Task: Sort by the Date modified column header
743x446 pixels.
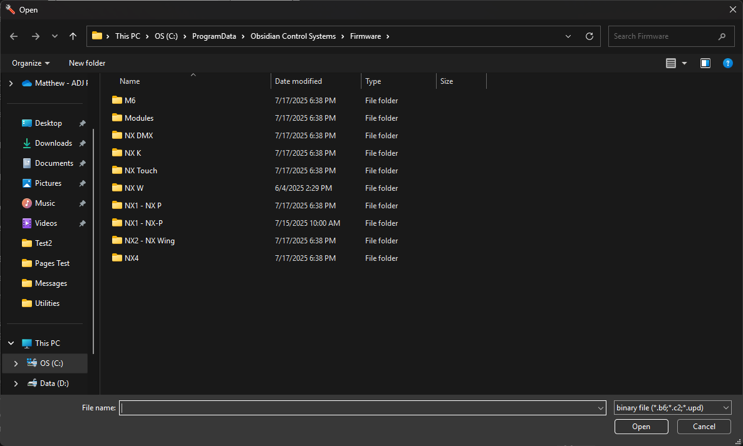Action: pyautogui.click(x=298, y=81)
